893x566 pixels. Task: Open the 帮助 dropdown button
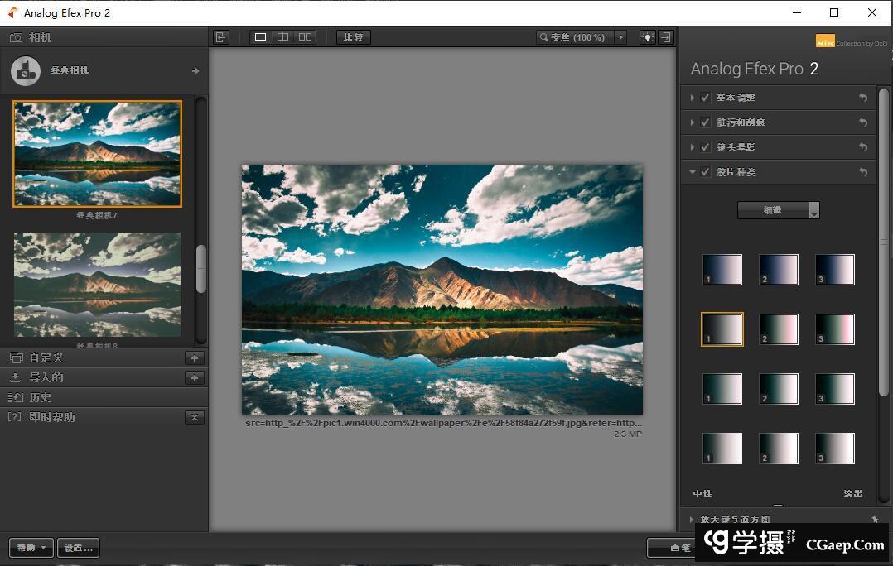(31, 548)
